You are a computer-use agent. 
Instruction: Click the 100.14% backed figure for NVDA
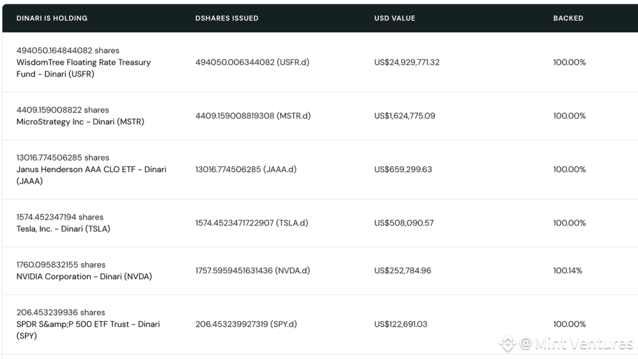coord(568,271)
